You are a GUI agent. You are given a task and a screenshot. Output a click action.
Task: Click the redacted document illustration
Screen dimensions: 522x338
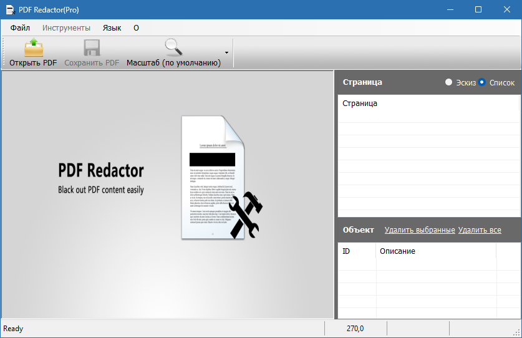pyautogui.click(x=221, y=177)
